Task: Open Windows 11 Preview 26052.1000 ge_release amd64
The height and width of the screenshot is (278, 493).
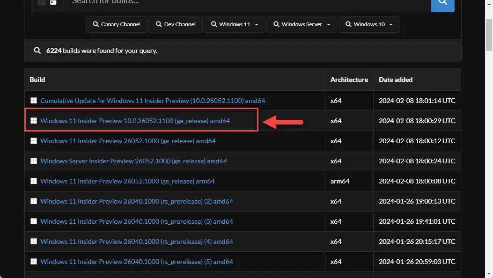Action: [128, 141]
